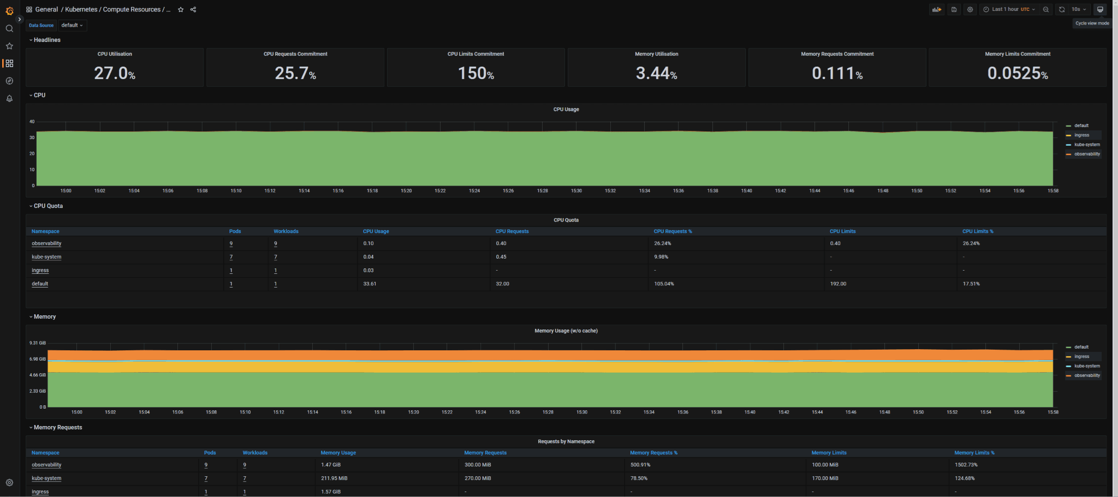Refresh the dashboard now
The image size is (1118, 497).
point(1062,9)
